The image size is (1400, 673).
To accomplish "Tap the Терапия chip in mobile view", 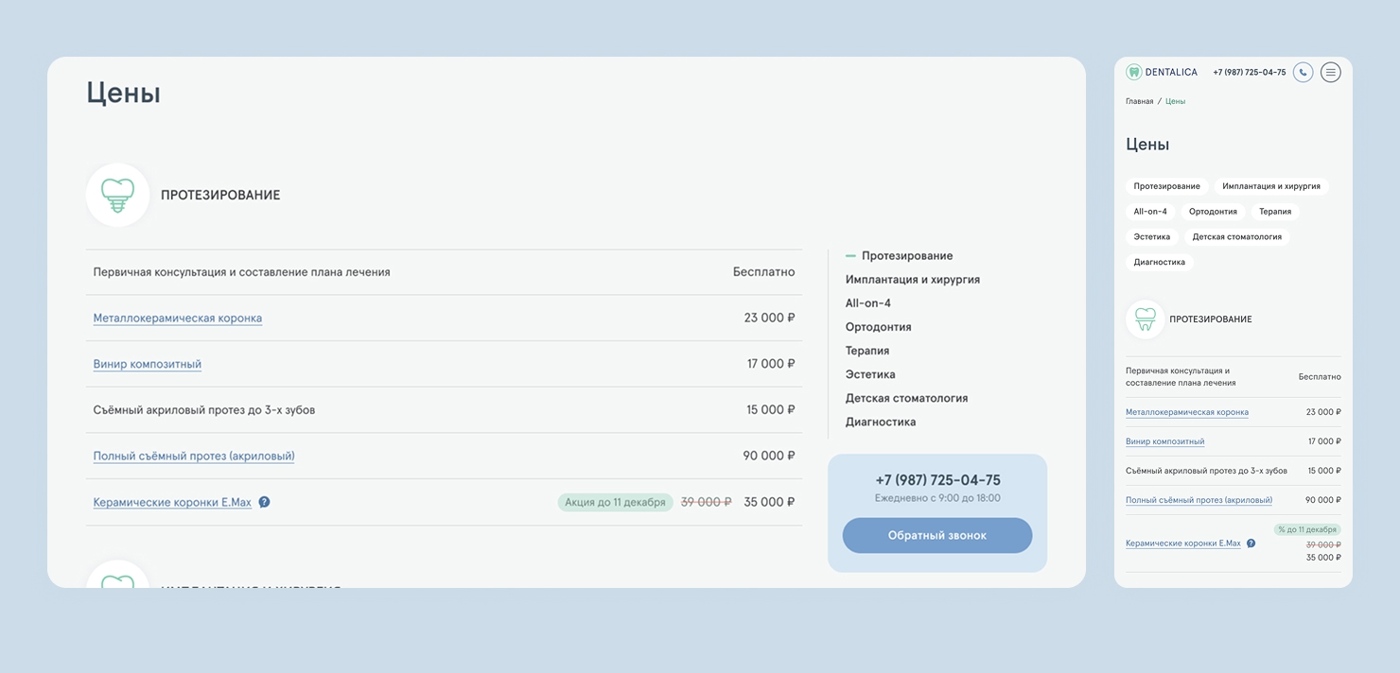I will click(x=1275, y=212).
